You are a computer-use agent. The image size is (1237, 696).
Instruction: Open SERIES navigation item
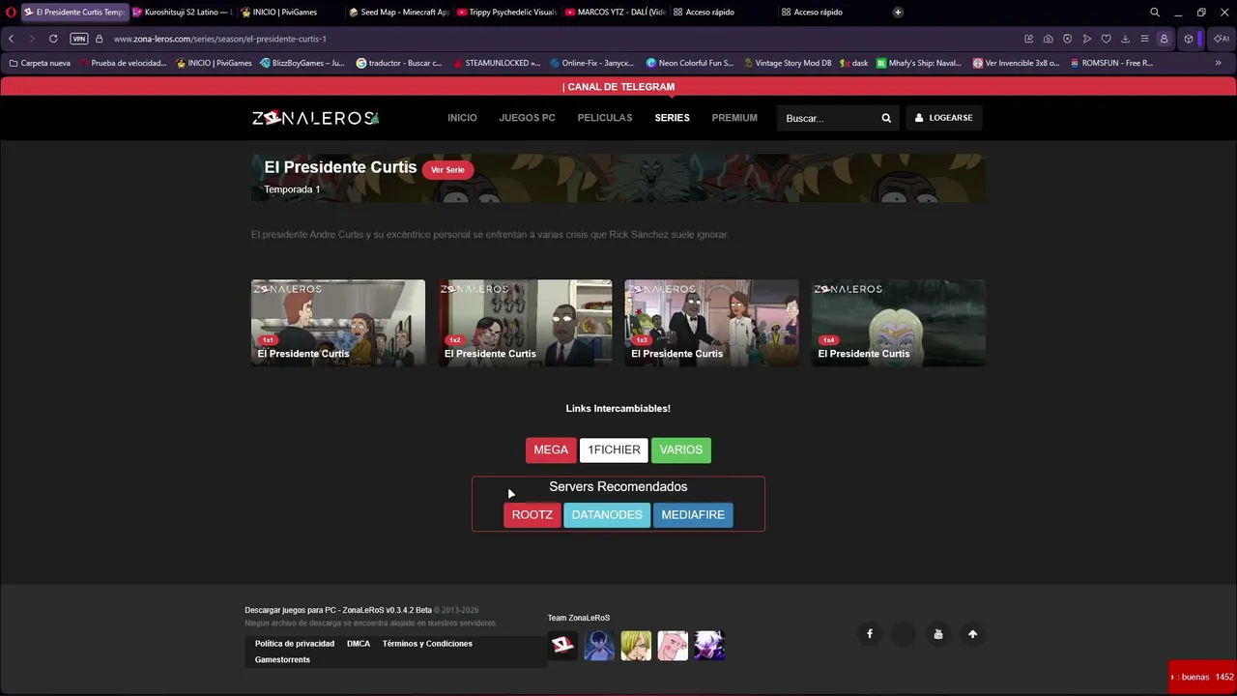(672, 118)
